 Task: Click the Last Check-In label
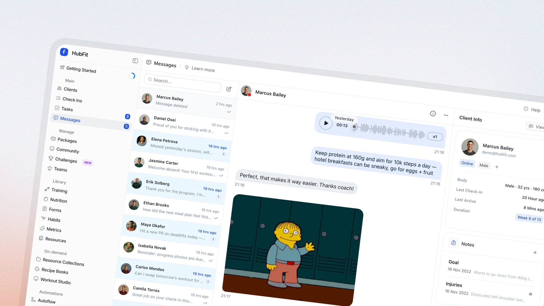tap(469, 191)
